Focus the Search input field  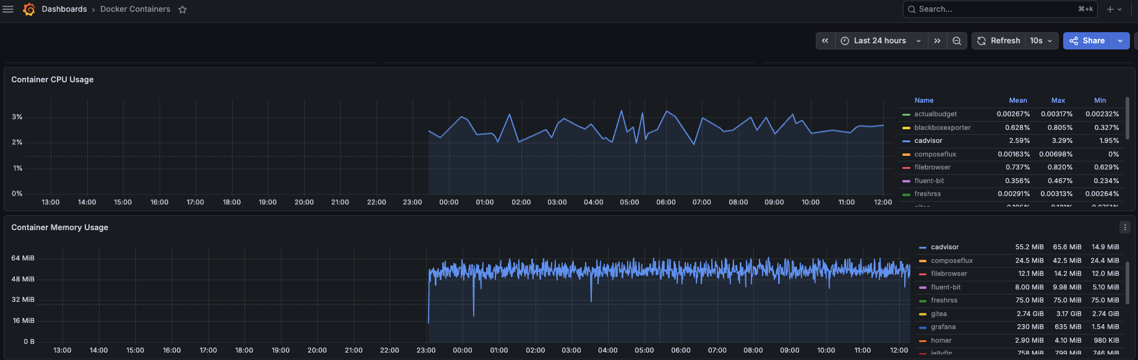point(1001,9)
